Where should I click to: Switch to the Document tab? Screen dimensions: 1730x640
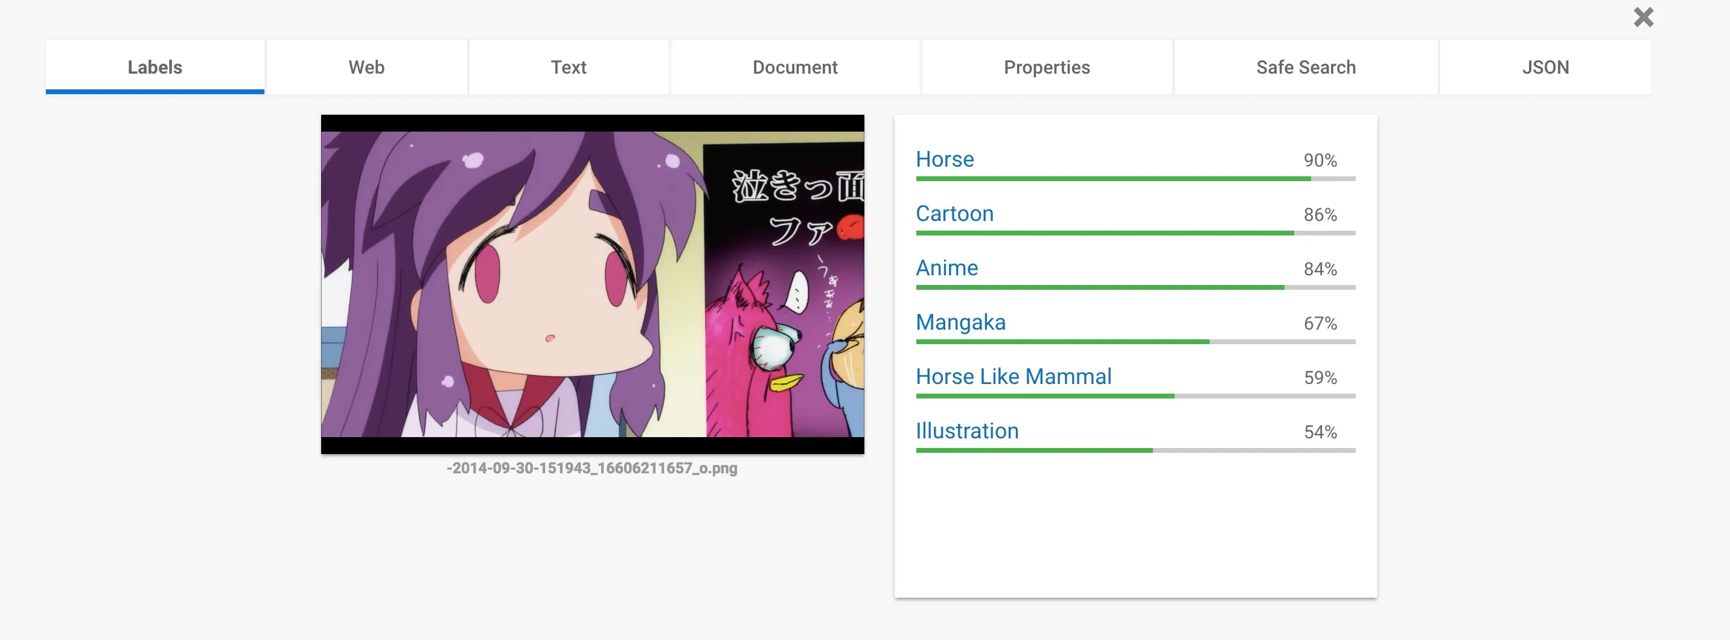pyautogui.click(x=795, y=67)
